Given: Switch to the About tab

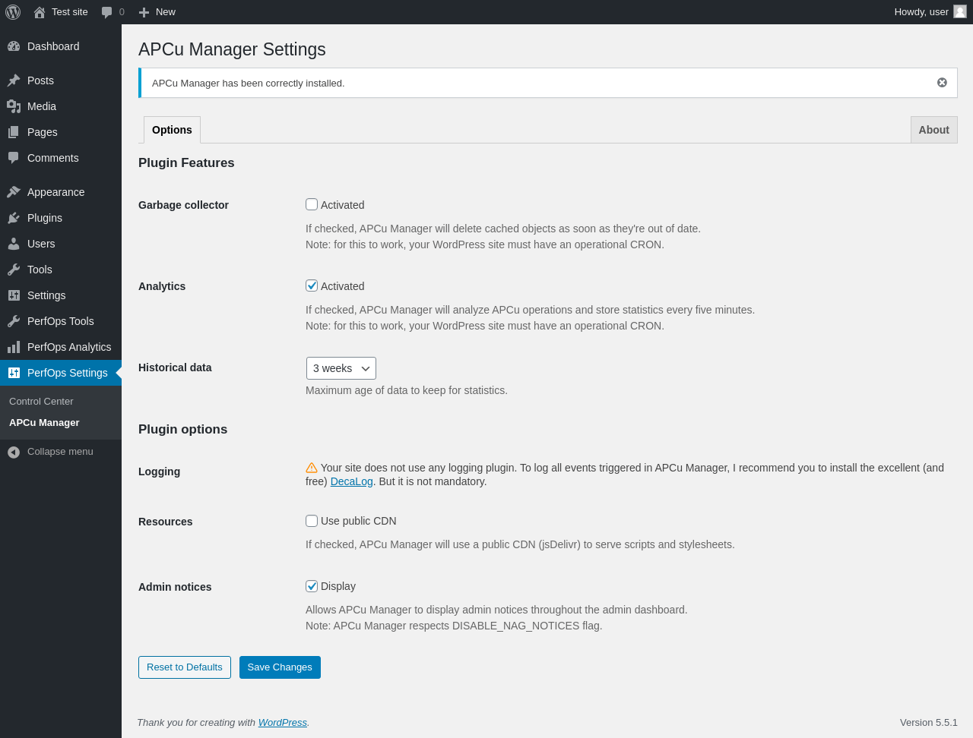Looking at the screenshot, I should [933, 130].
